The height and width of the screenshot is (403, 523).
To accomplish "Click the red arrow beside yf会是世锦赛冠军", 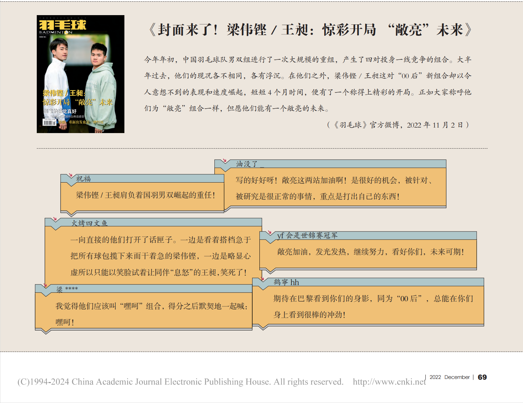I will tap(270, 233).
